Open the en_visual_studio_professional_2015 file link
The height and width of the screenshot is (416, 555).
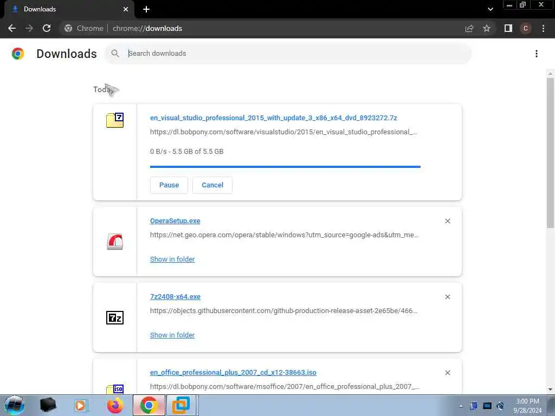pyautogui.click(x=273, y=118)
